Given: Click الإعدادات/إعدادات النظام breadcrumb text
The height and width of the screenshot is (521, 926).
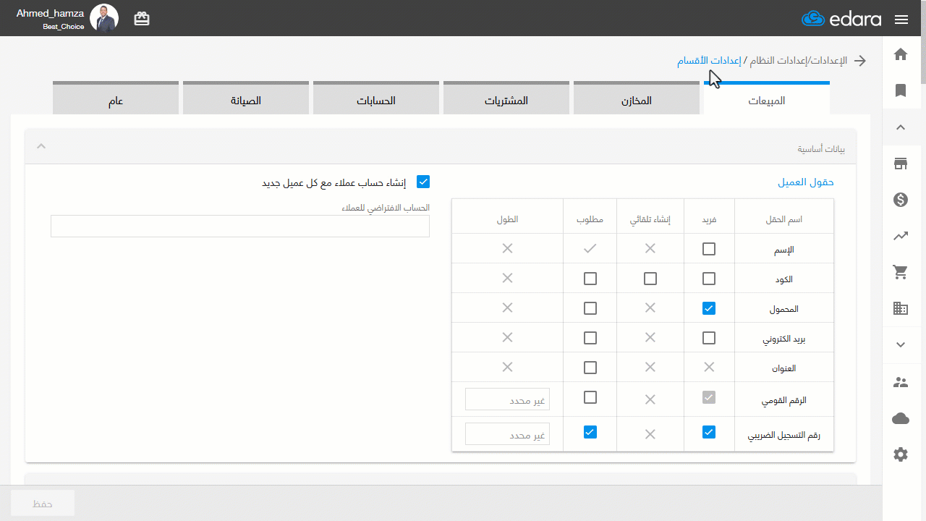Looking at the screenshot, I should click(x=798, y=61).
